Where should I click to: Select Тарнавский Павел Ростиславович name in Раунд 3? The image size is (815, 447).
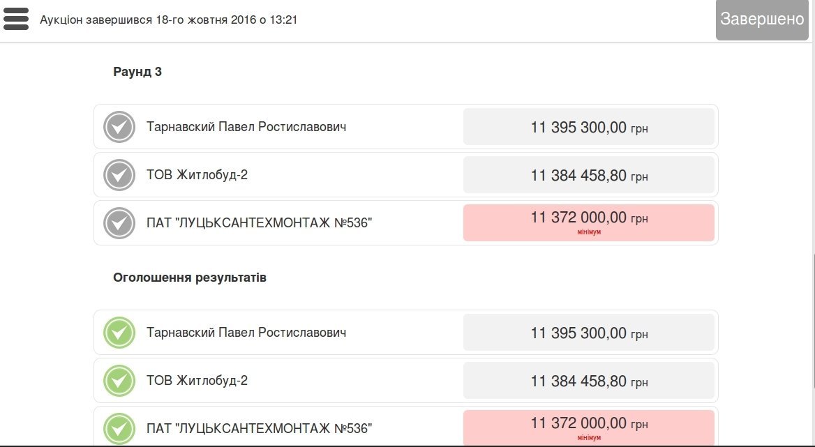(246, 127)
